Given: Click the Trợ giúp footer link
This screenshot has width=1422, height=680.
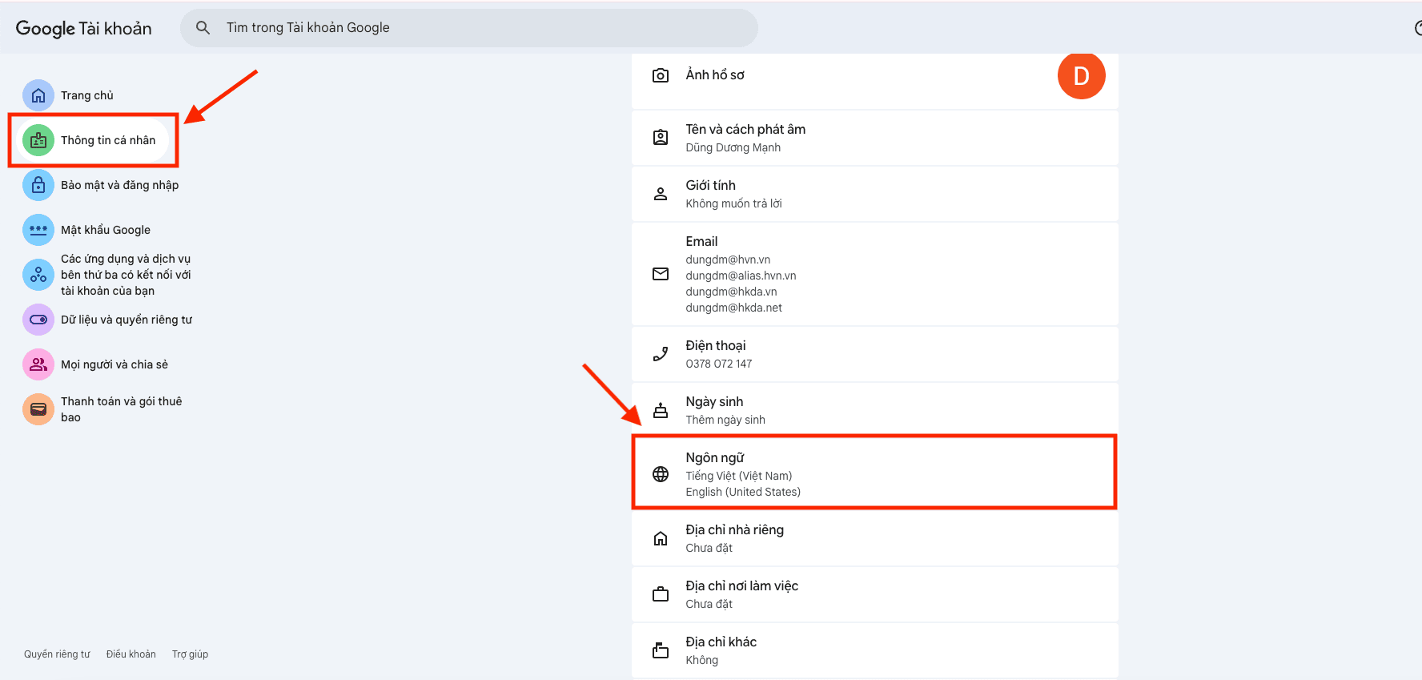Looking at the screenshot, I should (x=190, y=654).
